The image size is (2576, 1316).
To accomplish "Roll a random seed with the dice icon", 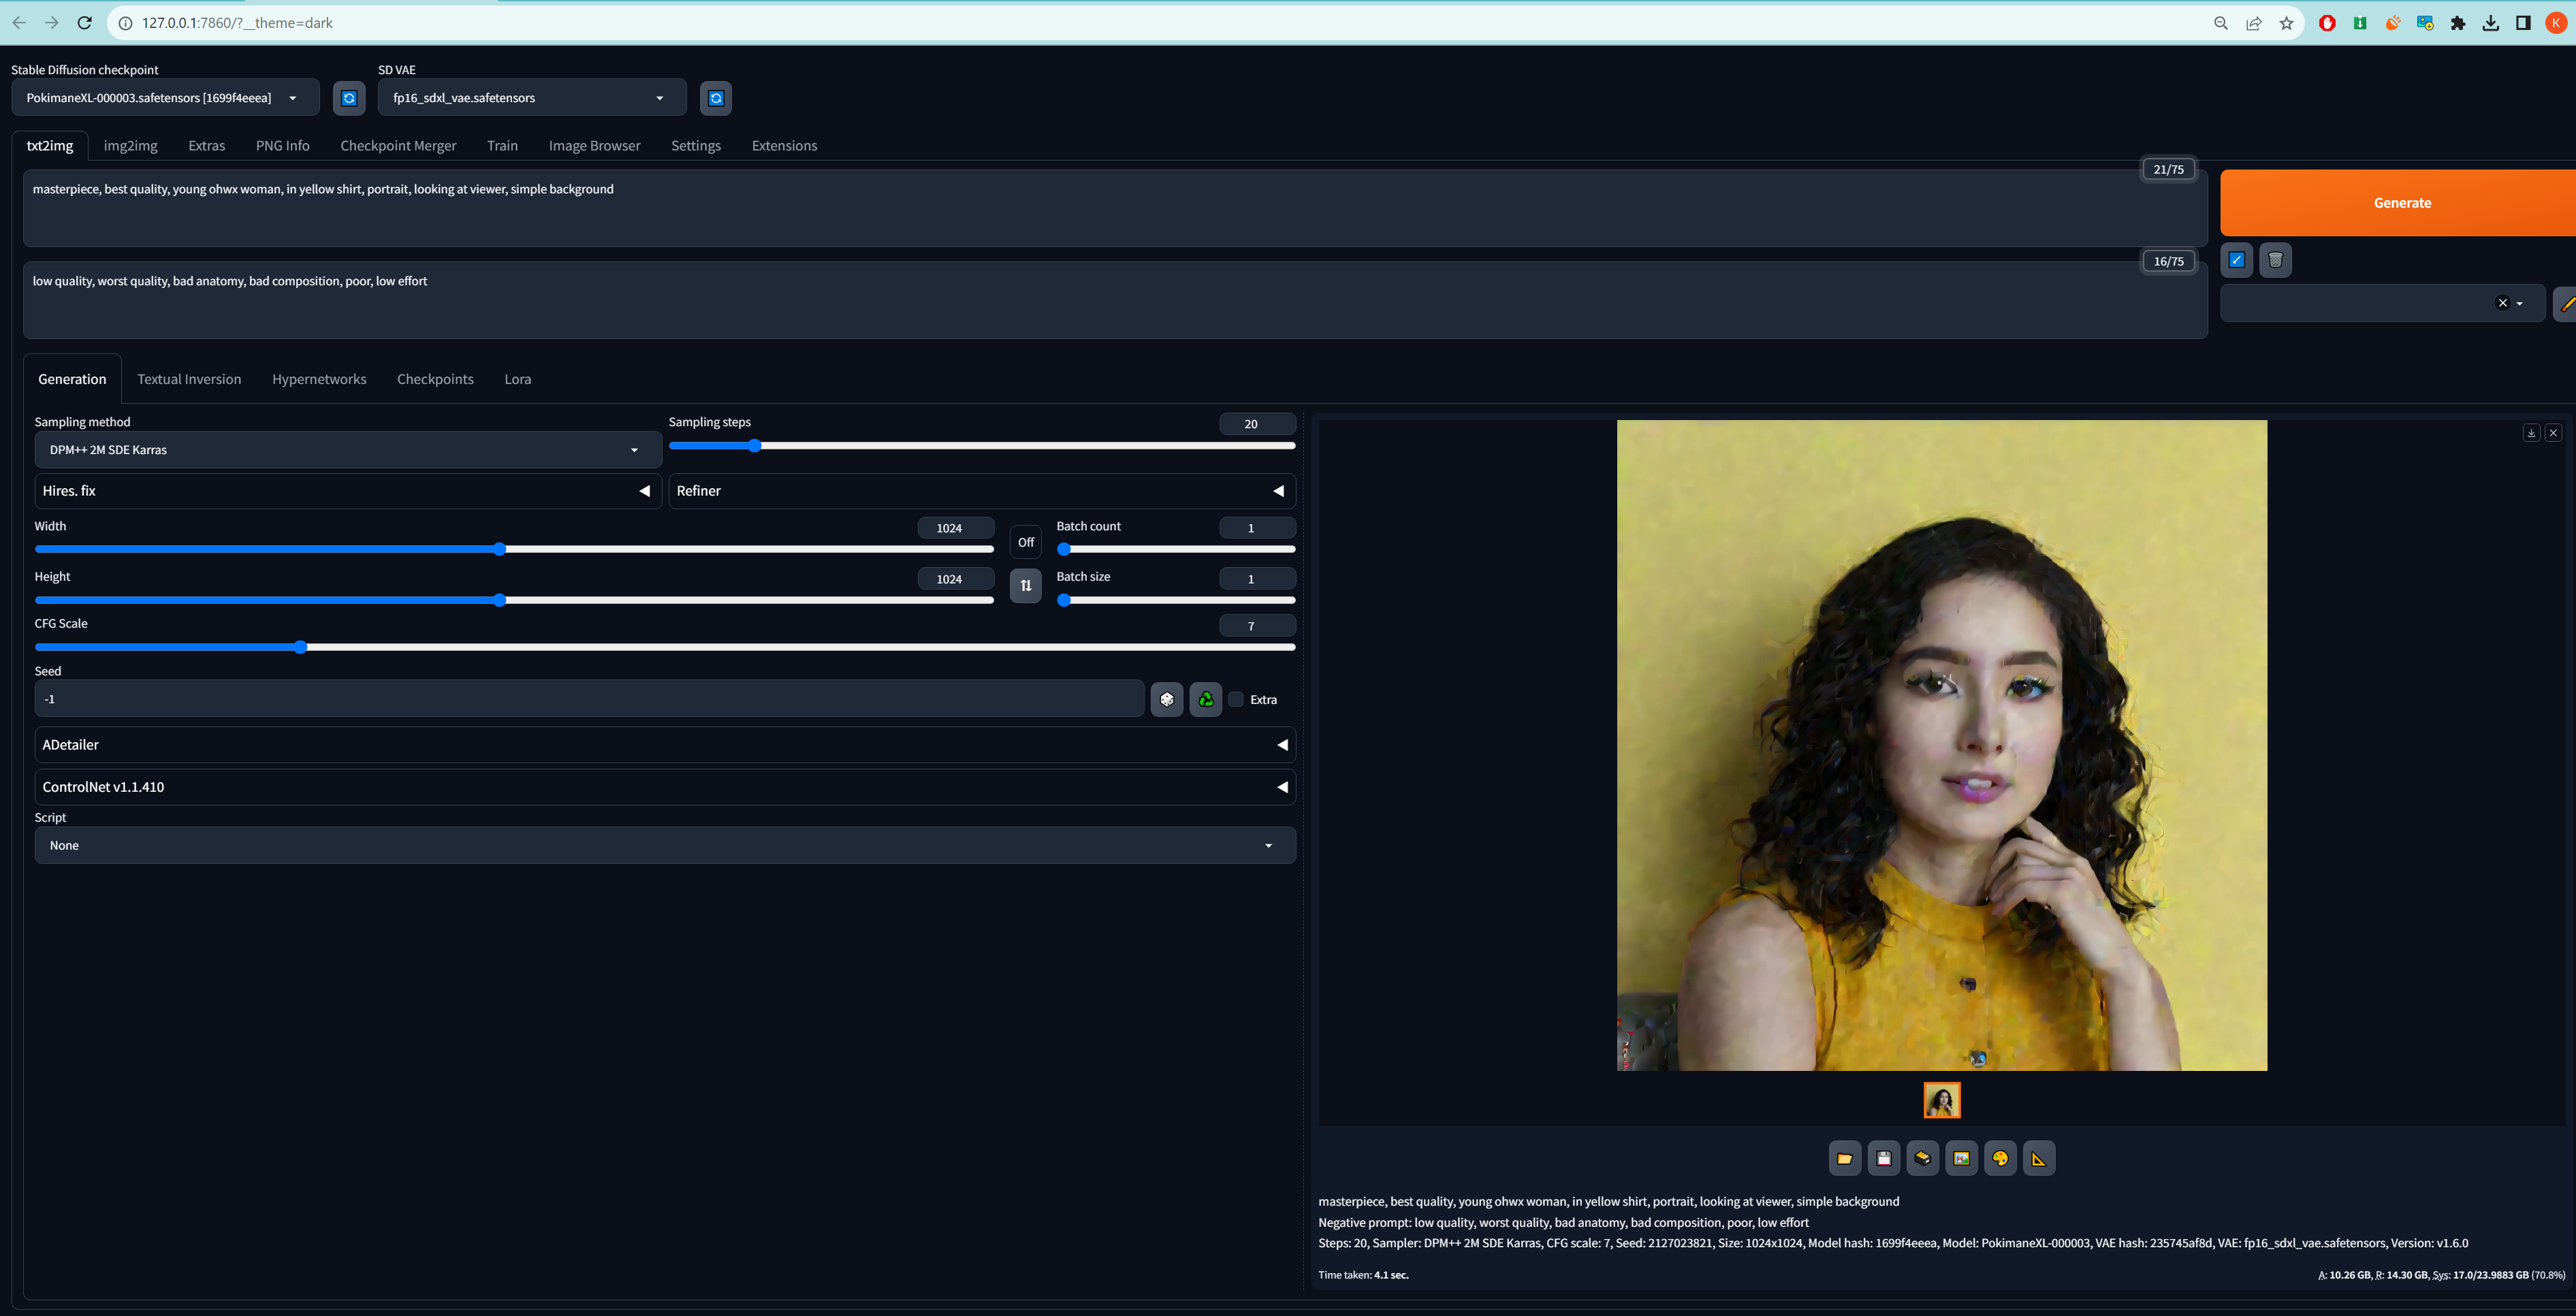I will pyautogui.click(x=1166, y=698).
